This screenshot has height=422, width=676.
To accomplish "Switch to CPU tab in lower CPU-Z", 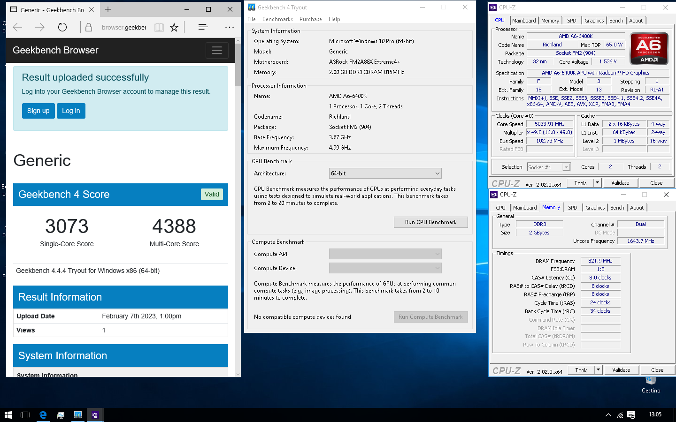I will [x=501, y=208].
